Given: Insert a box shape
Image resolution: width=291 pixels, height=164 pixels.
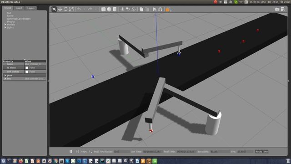Looking at the screenshot, I should pyautogui.click(x=103, y=9).
